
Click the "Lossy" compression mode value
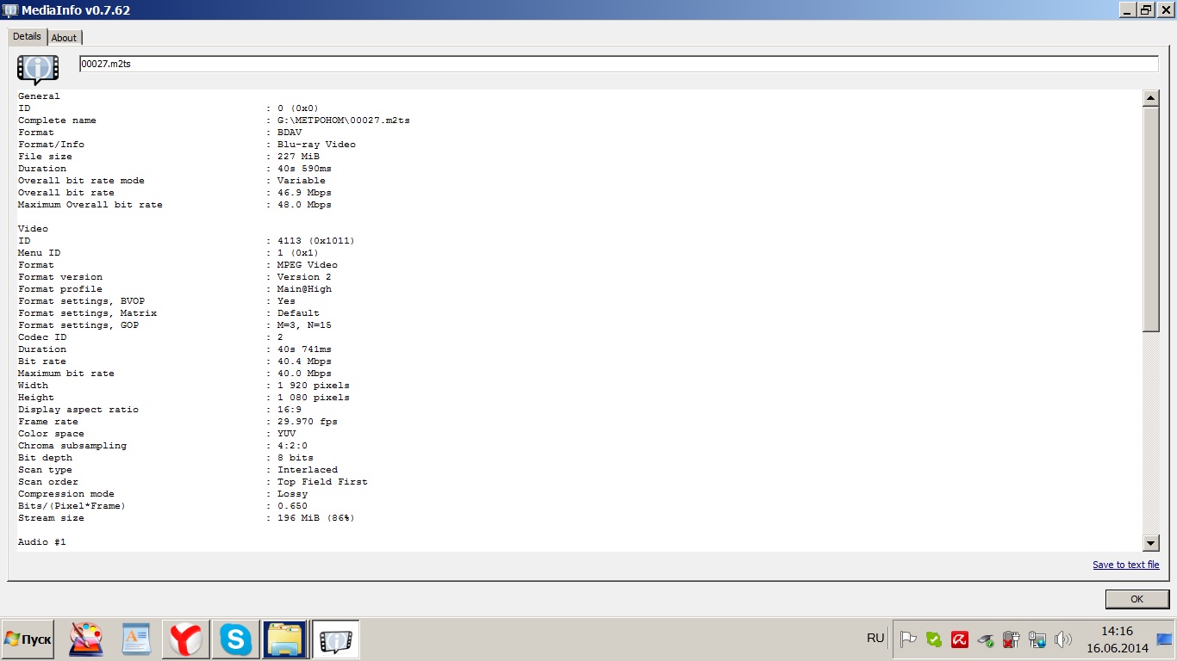click(x=292, y=494)
